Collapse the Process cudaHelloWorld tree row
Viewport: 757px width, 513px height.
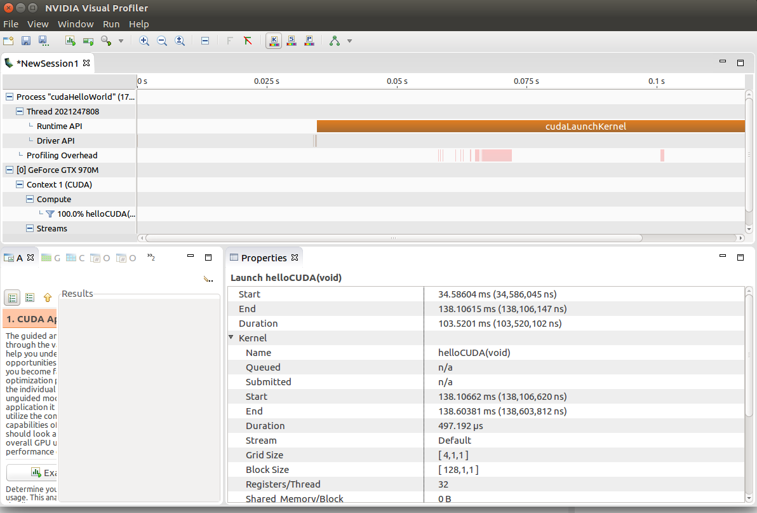tap(9, 97)
